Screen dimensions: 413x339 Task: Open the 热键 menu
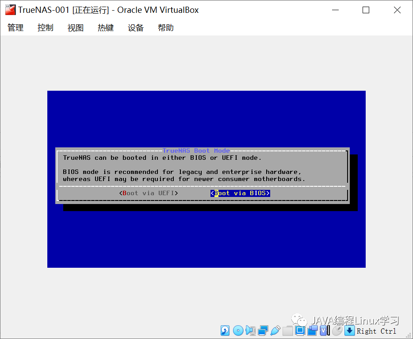coord(106,28)
